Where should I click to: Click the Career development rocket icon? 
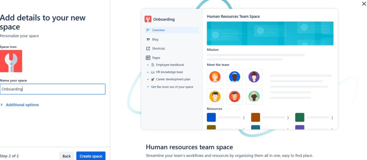click(153, 79)
